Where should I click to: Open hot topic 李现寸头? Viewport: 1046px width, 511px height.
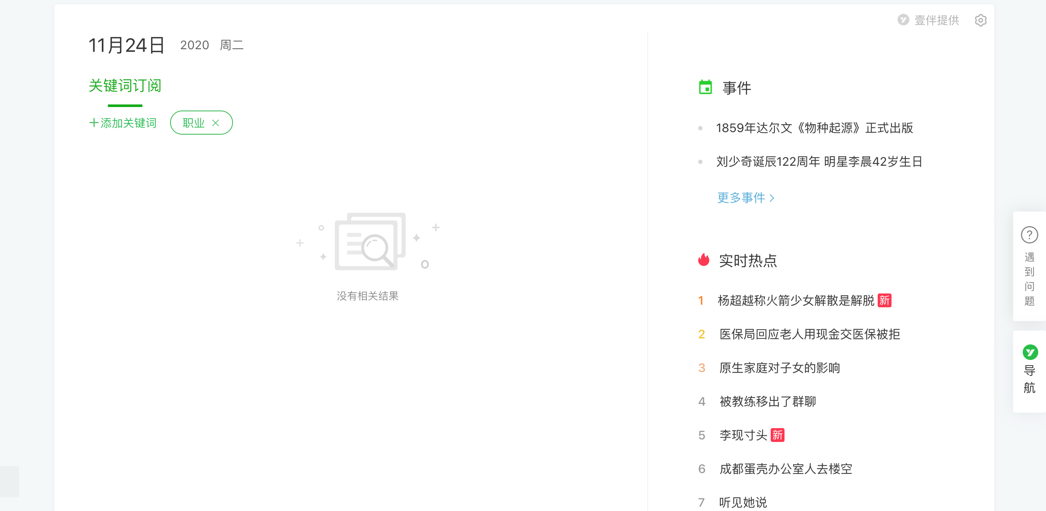743,435
